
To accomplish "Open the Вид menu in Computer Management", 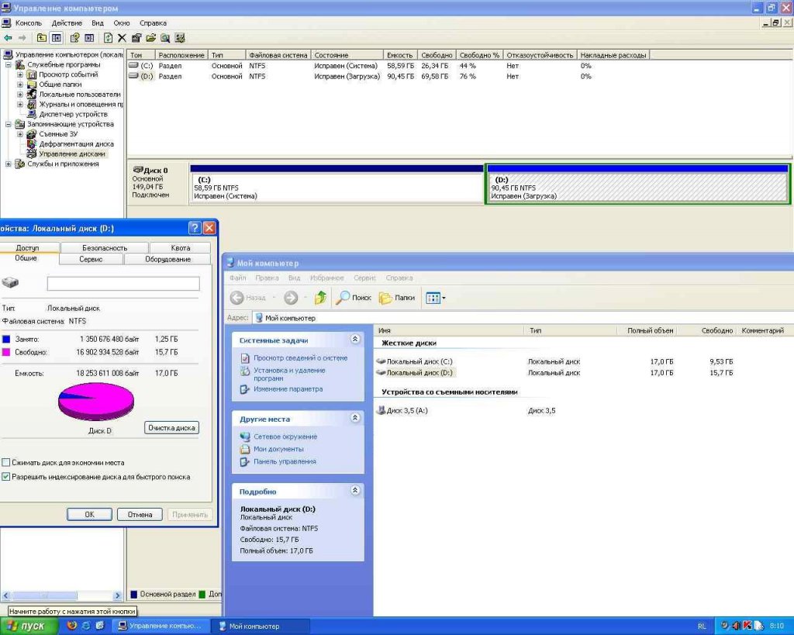I will 97,22.
